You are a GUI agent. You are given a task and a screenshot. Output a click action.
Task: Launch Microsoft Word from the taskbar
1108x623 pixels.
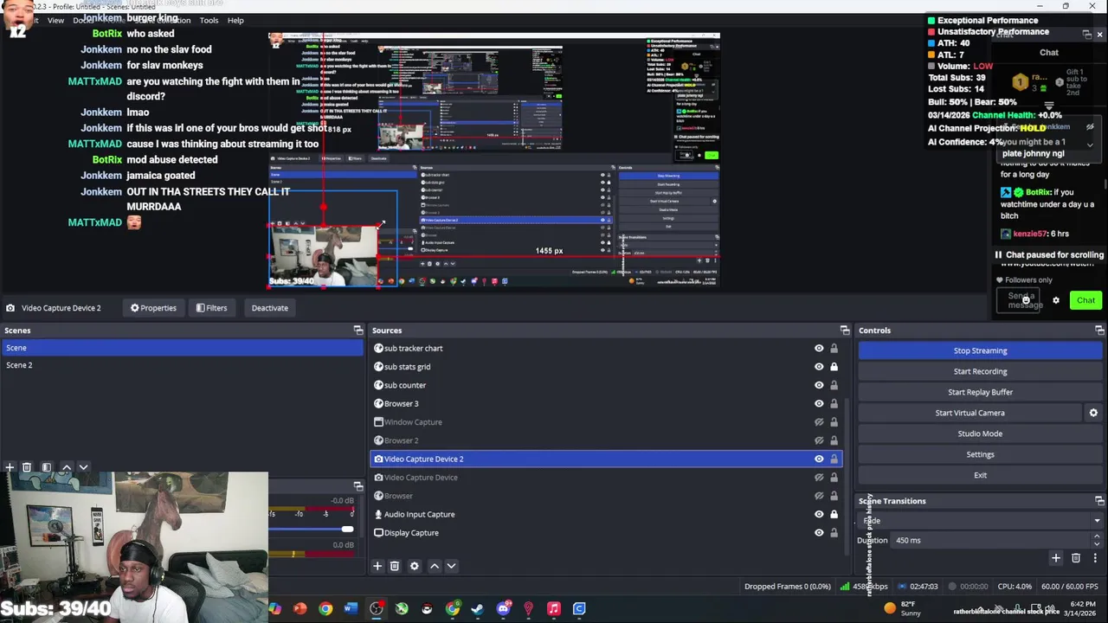pyautogui.click(x=351, y=609)
